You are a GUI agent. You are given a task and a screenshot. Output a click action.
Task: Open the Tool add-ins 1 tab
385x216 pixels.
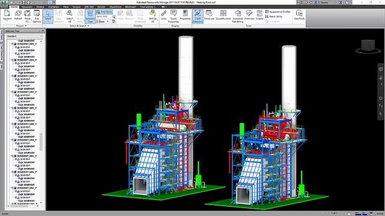click(147, 7)
